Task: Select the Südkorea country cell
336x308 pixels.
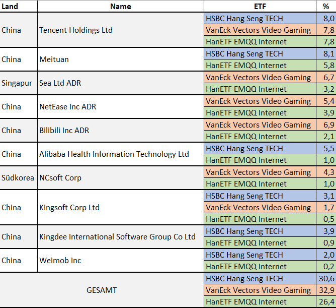Action: pyautogui.click(x=18, y=178)
